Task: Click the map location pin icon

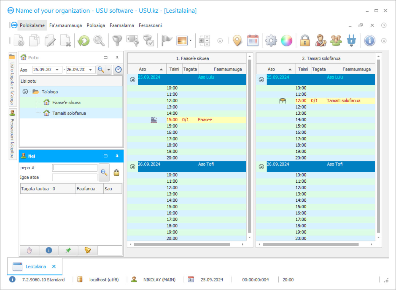Action: pos(237,41)
